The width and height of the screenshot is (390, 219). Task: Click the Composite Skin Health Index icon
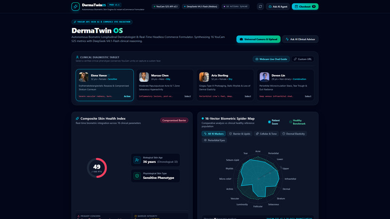click(77, 118)
